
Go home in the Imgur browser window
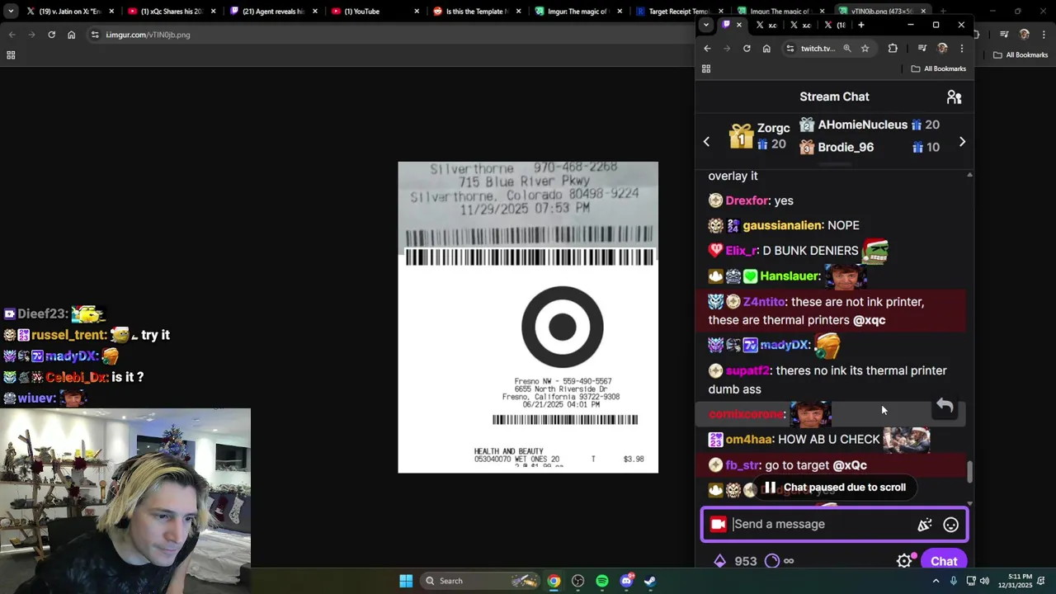71,35
